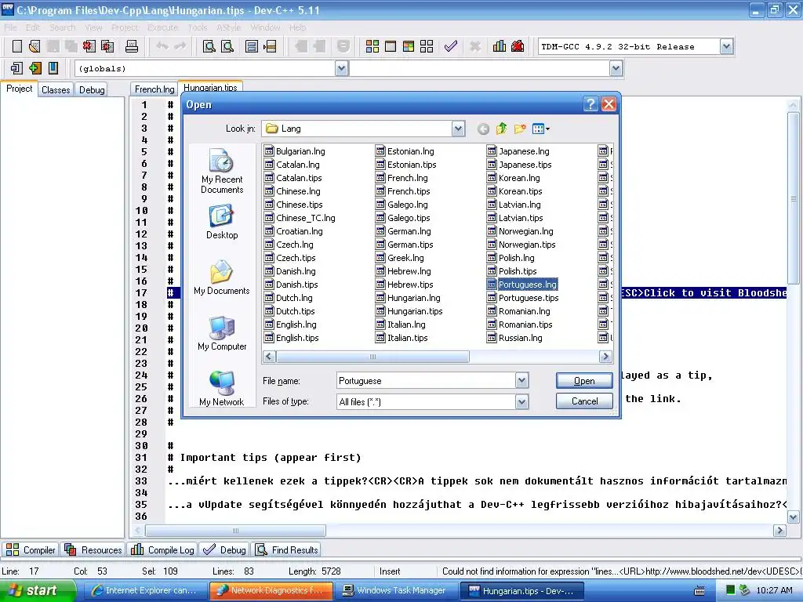The image size is (803, 602).
Task: Click the editor vertical scrollbar down arrow
Action: click(793, 517)
